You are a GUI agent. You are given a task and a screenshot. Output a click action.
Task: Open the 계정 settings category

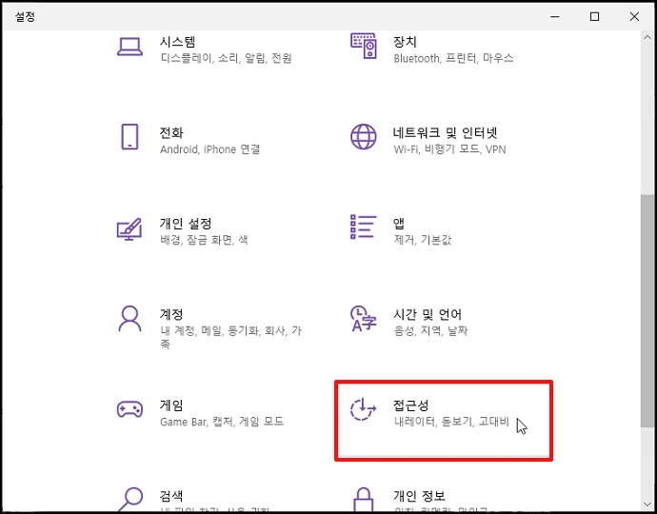[x=171, y=314]
